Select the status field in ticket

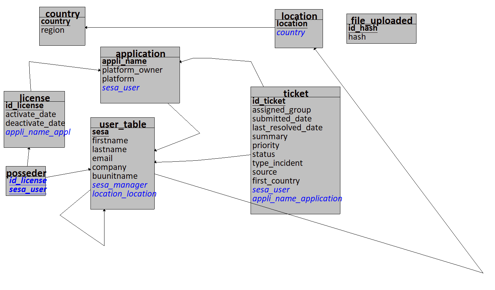pos(264,155)
